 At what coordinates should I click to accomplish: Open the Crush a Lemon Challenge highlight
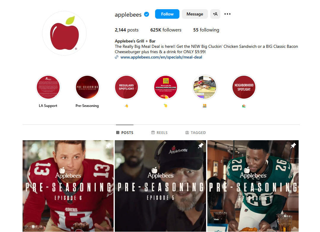(x=165, y=87)
